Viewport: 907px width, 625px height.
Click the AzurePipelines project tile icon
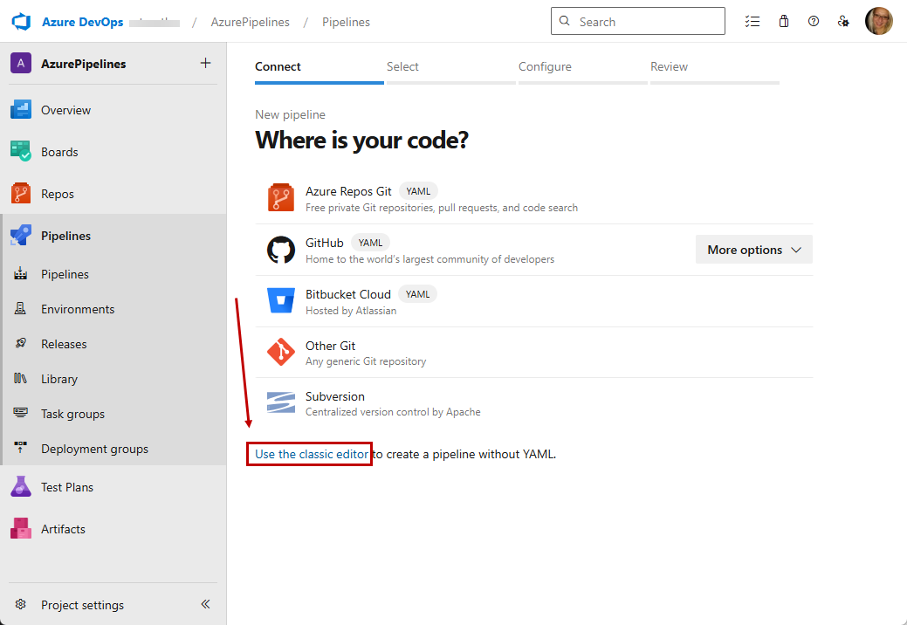click(21, 63)
